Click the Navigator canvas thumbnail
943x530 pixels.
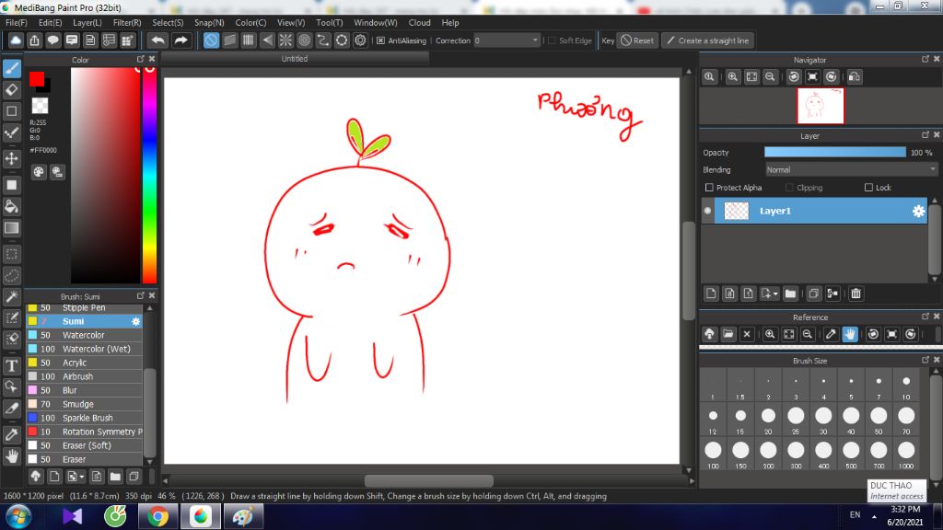click(x=821, y=106)
